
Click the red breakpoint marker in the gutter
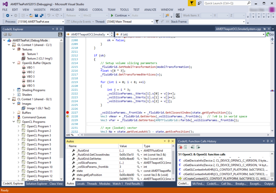67,113
